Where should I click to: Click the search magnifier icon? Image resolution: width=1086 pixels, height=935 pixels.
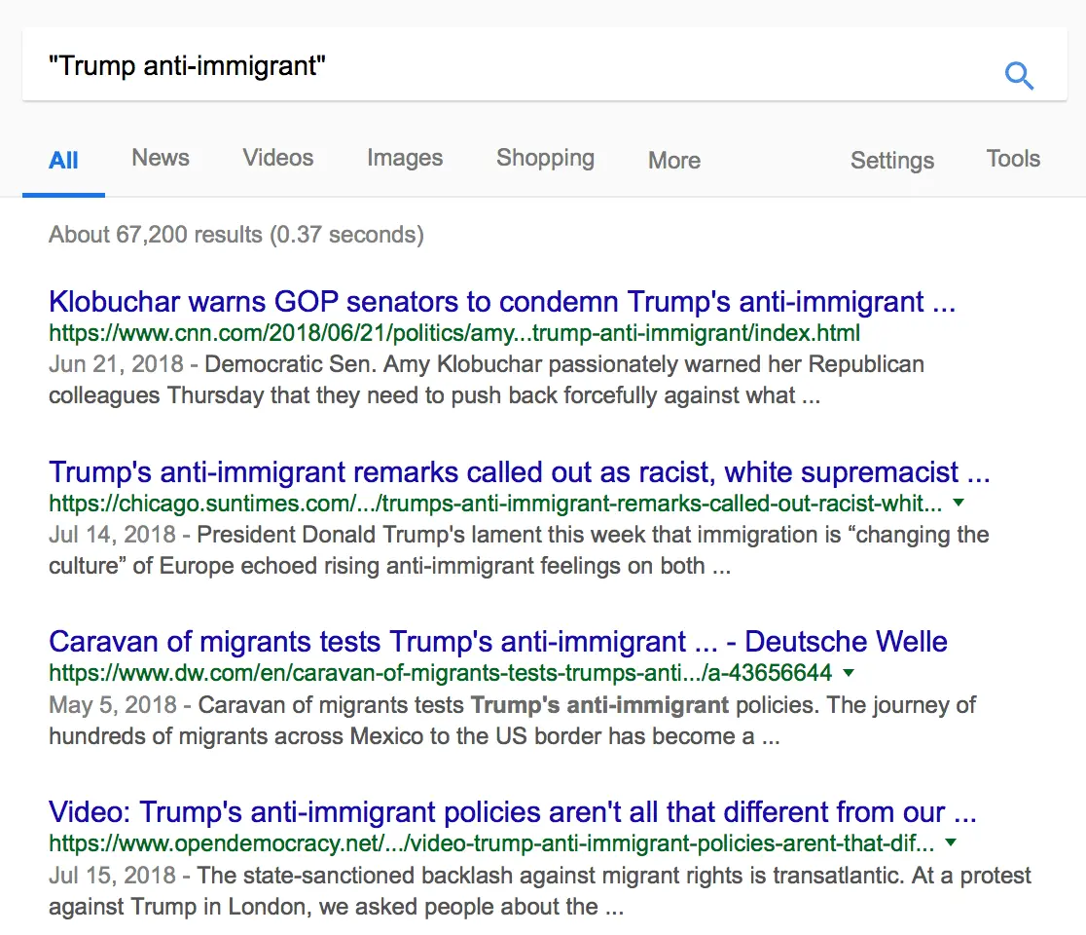[1019, 75]
